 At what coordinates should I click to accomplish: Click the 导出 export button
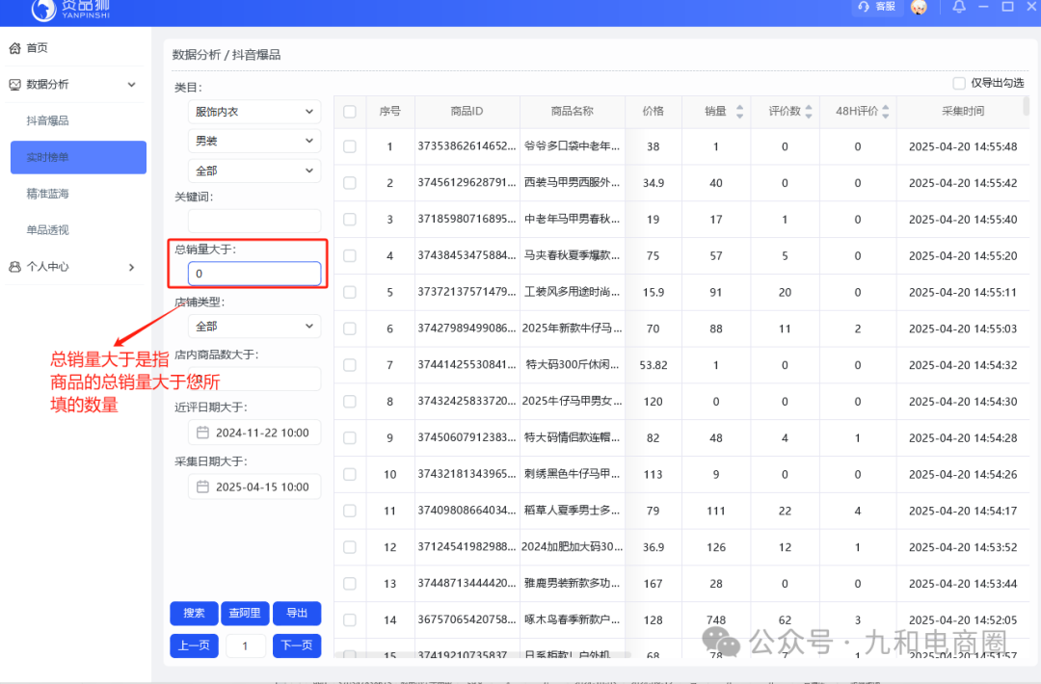(297, 613)
